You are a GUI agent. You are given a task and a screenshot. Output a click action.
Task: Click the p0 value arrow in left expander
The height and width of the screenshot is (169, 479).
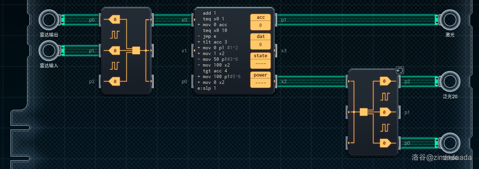(x=115, y=19)
